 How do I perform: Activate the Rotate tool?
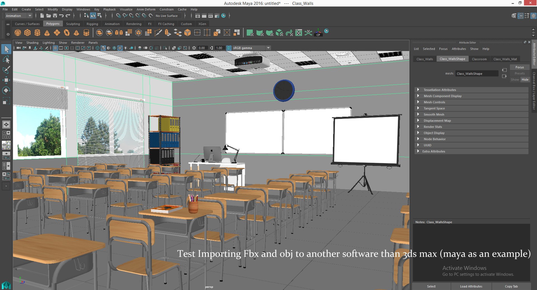click(6, 90)
